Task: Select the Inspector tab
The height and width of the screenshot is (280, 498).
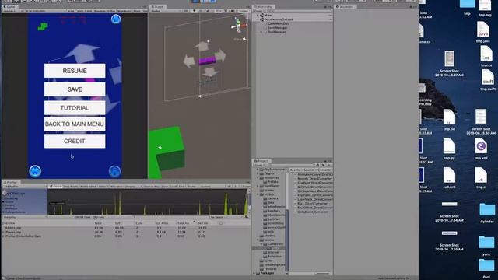Action: 345,6
